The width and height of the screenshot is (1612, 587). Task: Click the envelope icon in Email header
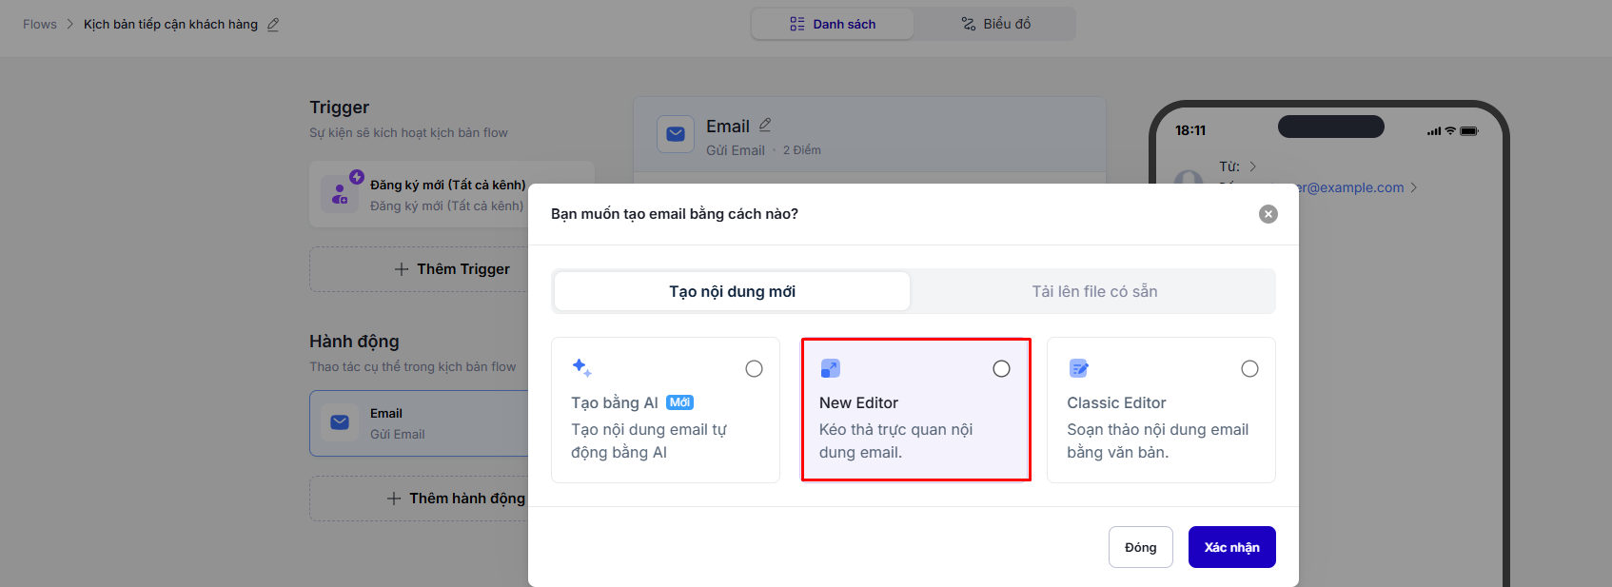[x=676, y=134]
